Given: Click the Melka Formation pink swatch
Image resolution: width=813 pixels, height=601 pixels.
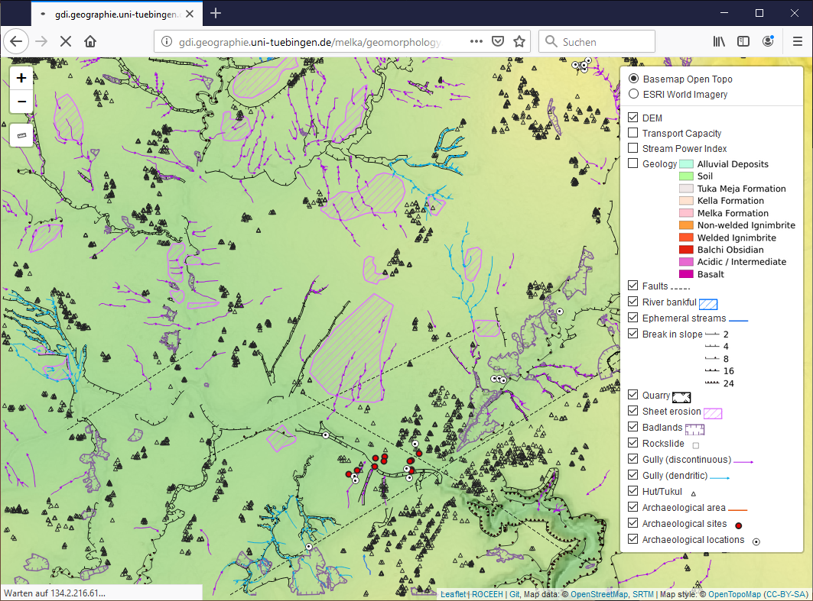Looking at the screenshot, I should pos(686,213).
